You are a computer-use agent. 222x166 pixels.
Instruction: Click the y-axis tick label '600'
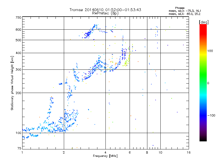(x=18, y=30)
